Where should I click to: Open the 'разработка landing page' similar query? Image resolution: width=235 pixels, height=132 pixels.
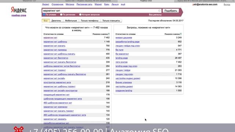(x=127, y=42)
